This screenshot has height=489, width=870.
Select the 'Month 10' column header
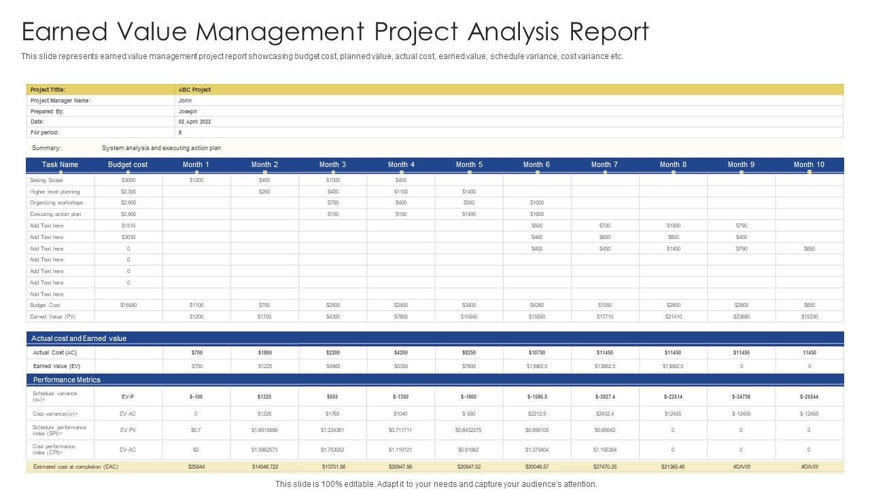[809, 164]
